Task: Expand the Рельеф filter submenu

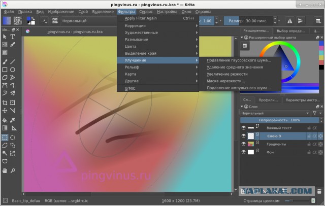Action: tap(158, 67)
